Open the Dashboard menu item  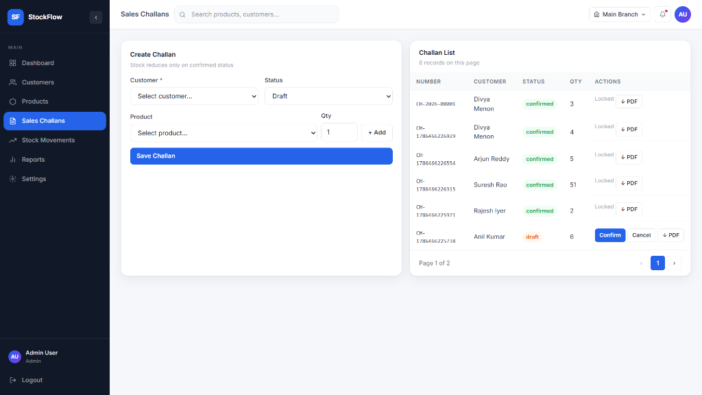[55, 63]
